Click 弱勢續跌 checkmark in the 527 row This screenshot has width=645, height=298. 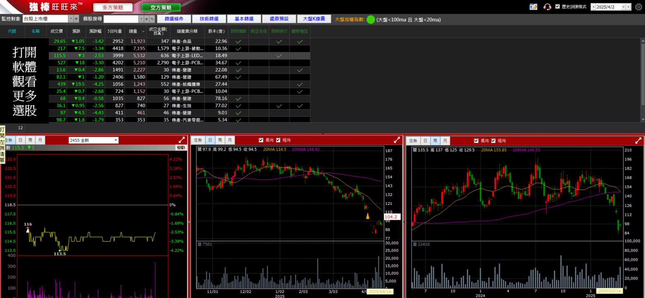238,63
